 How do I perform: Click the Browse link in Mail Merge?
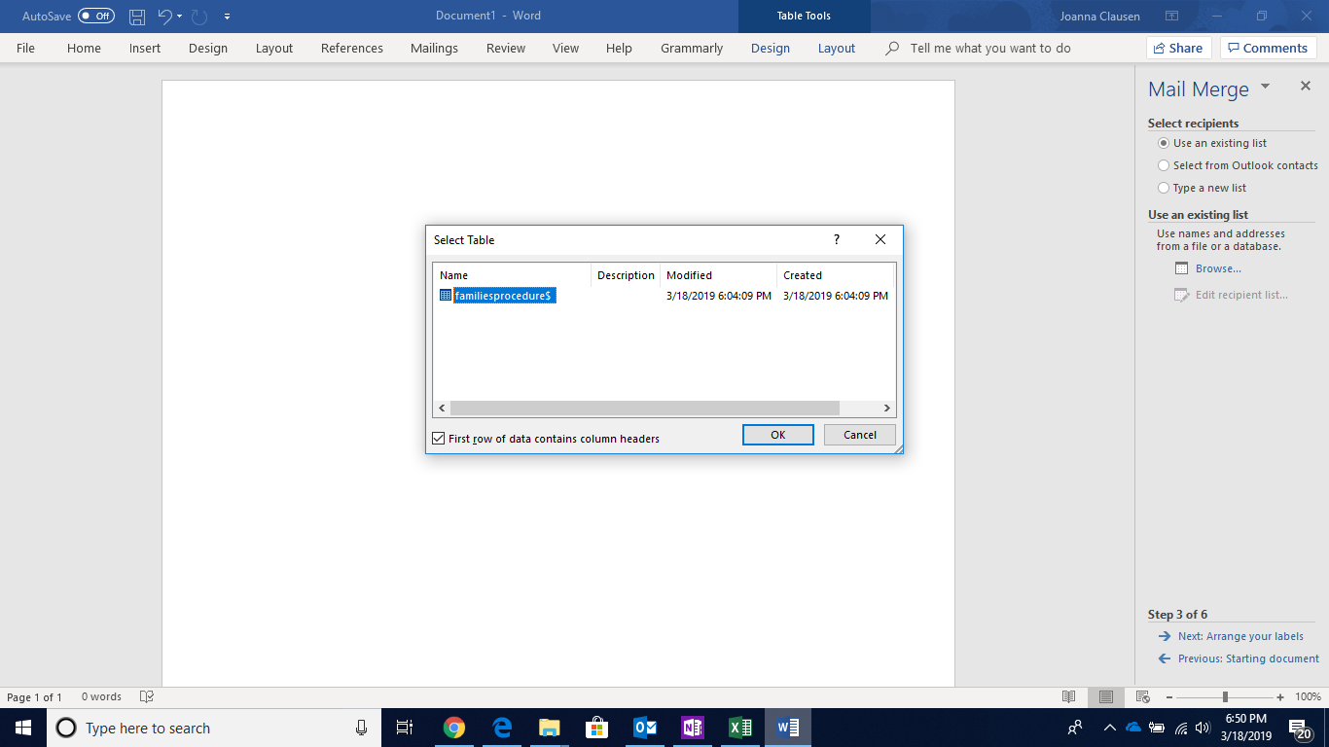[x=1218, y=268]
